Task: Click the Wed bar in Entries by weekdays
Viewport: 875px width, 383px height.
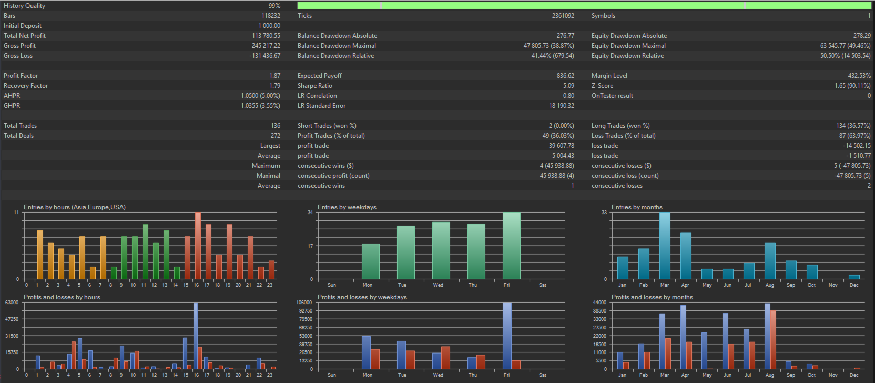Action: pyautogui.click(x=441, y=250)
